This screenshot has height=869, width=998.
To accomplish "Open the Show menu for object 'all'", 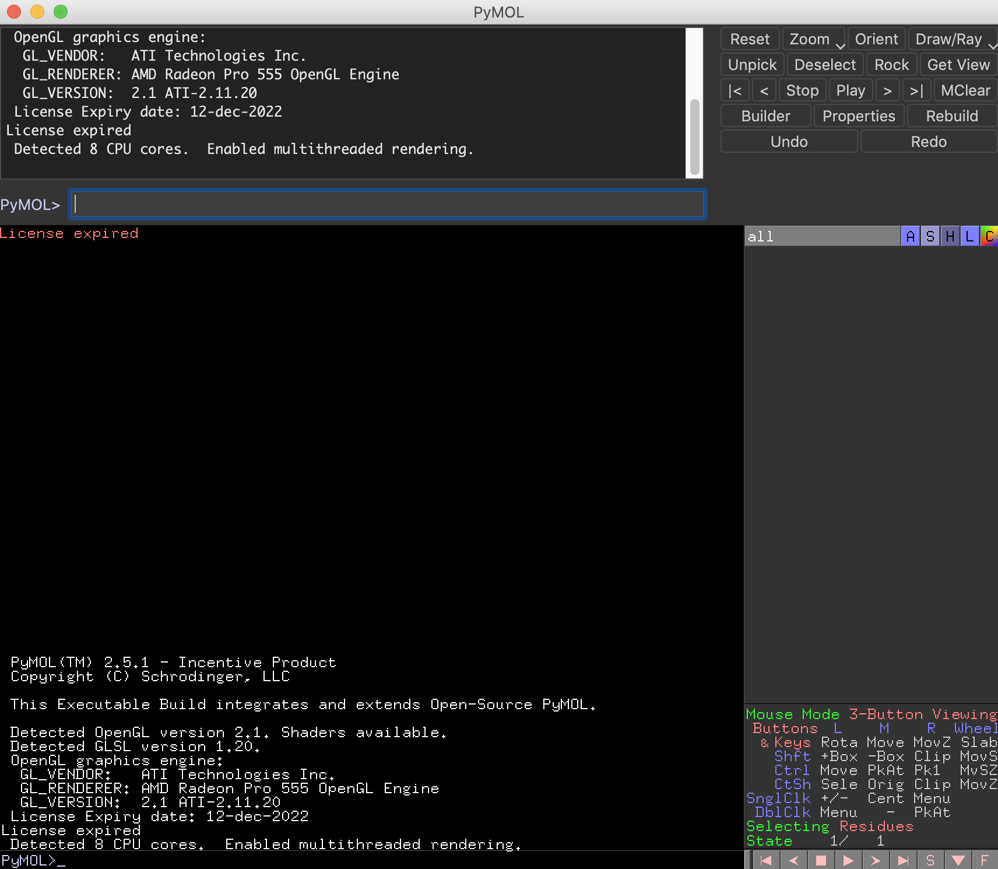I will (929, 236).
